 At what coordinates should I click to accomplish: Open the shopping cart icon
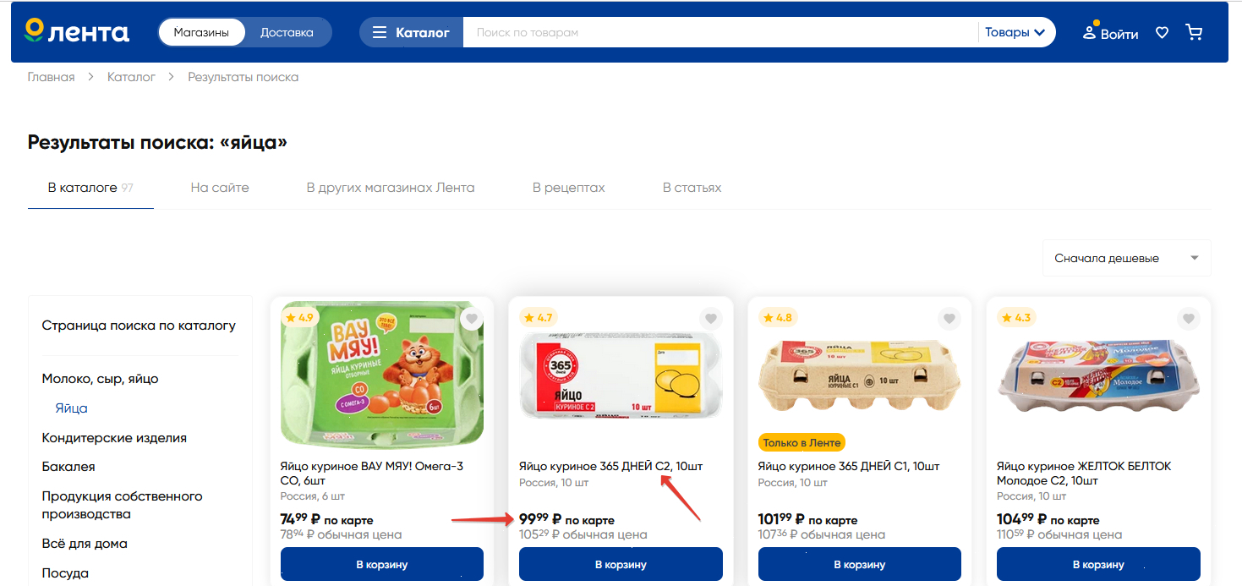[x=1194, y=33]
